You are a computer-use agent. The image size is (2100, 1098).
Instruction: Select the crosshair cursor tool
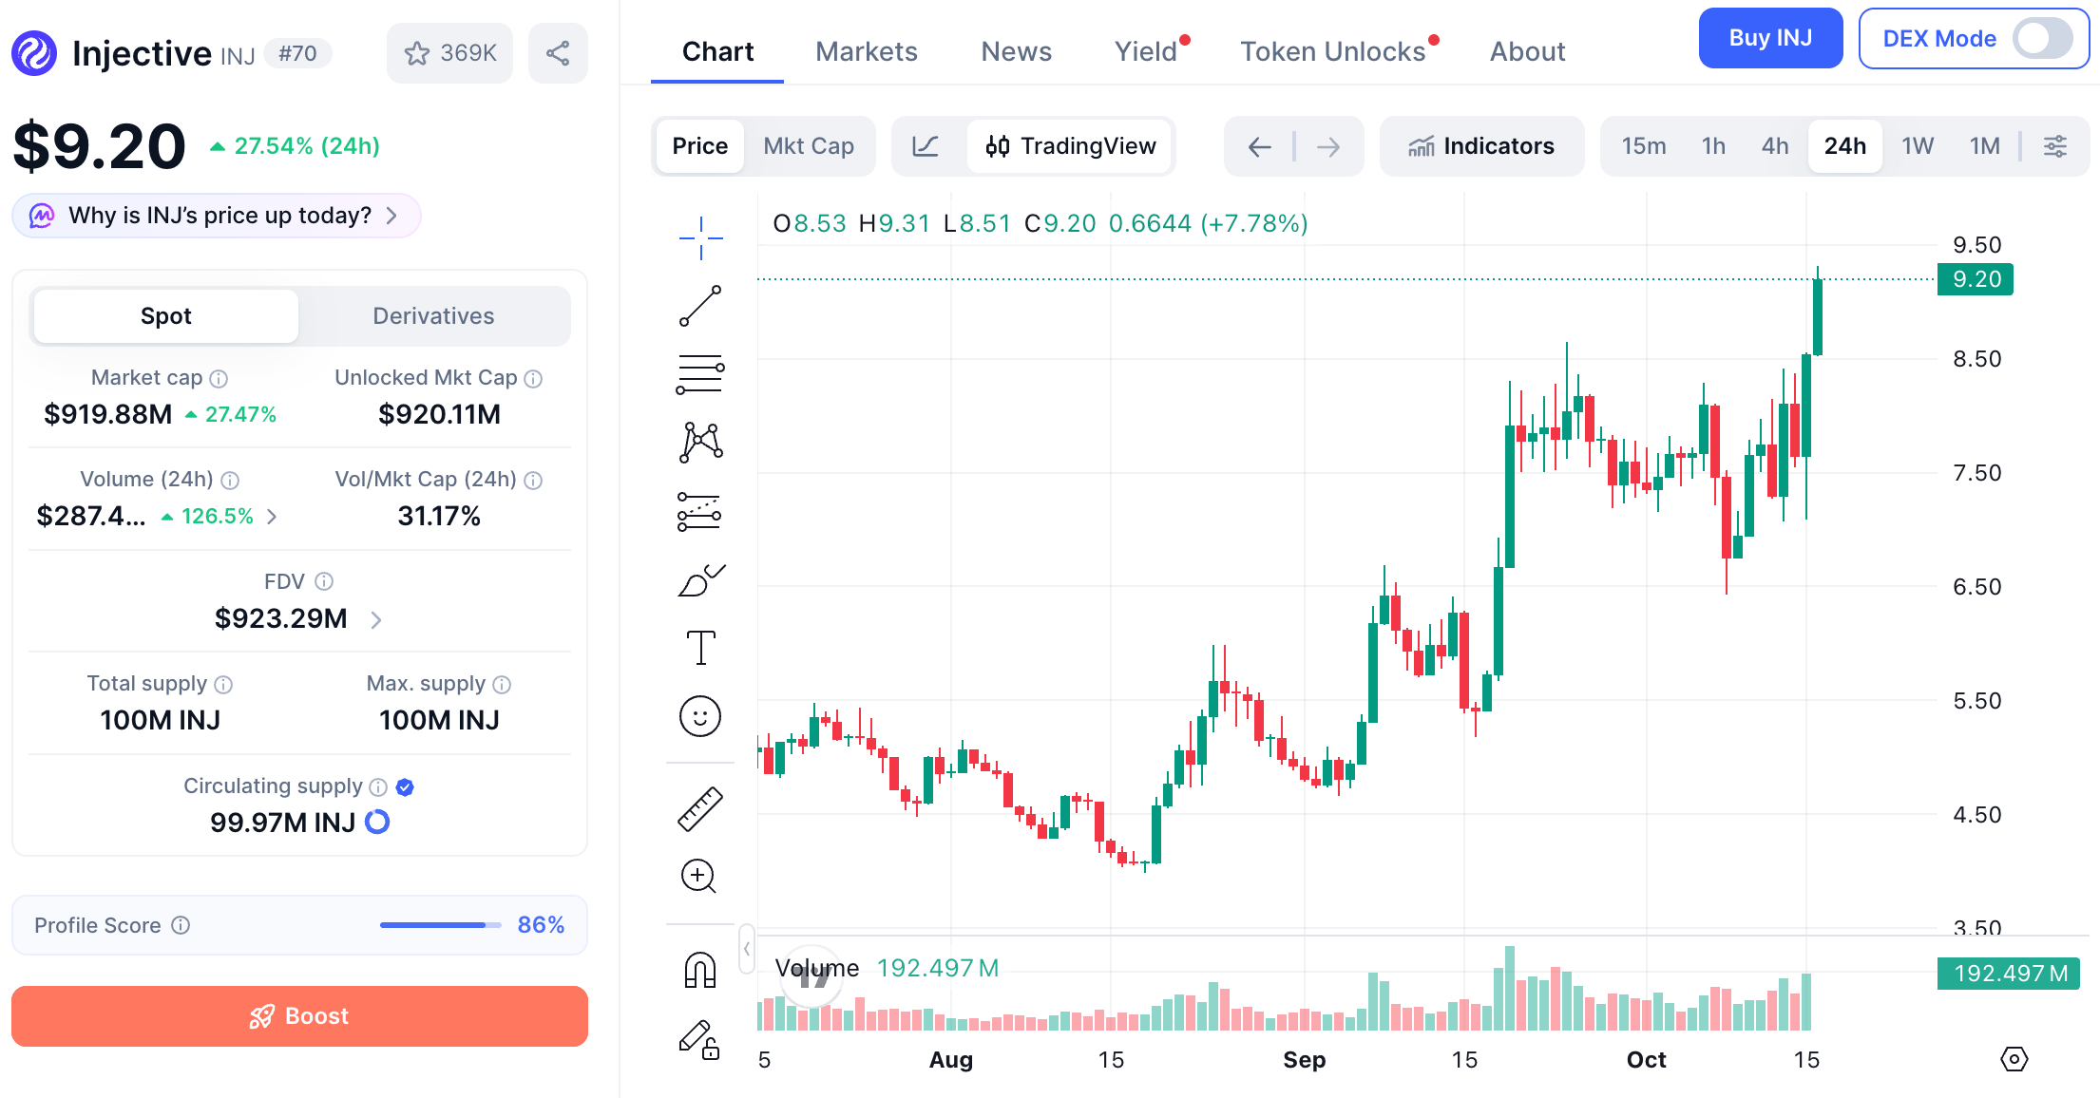tap(700, 237)
